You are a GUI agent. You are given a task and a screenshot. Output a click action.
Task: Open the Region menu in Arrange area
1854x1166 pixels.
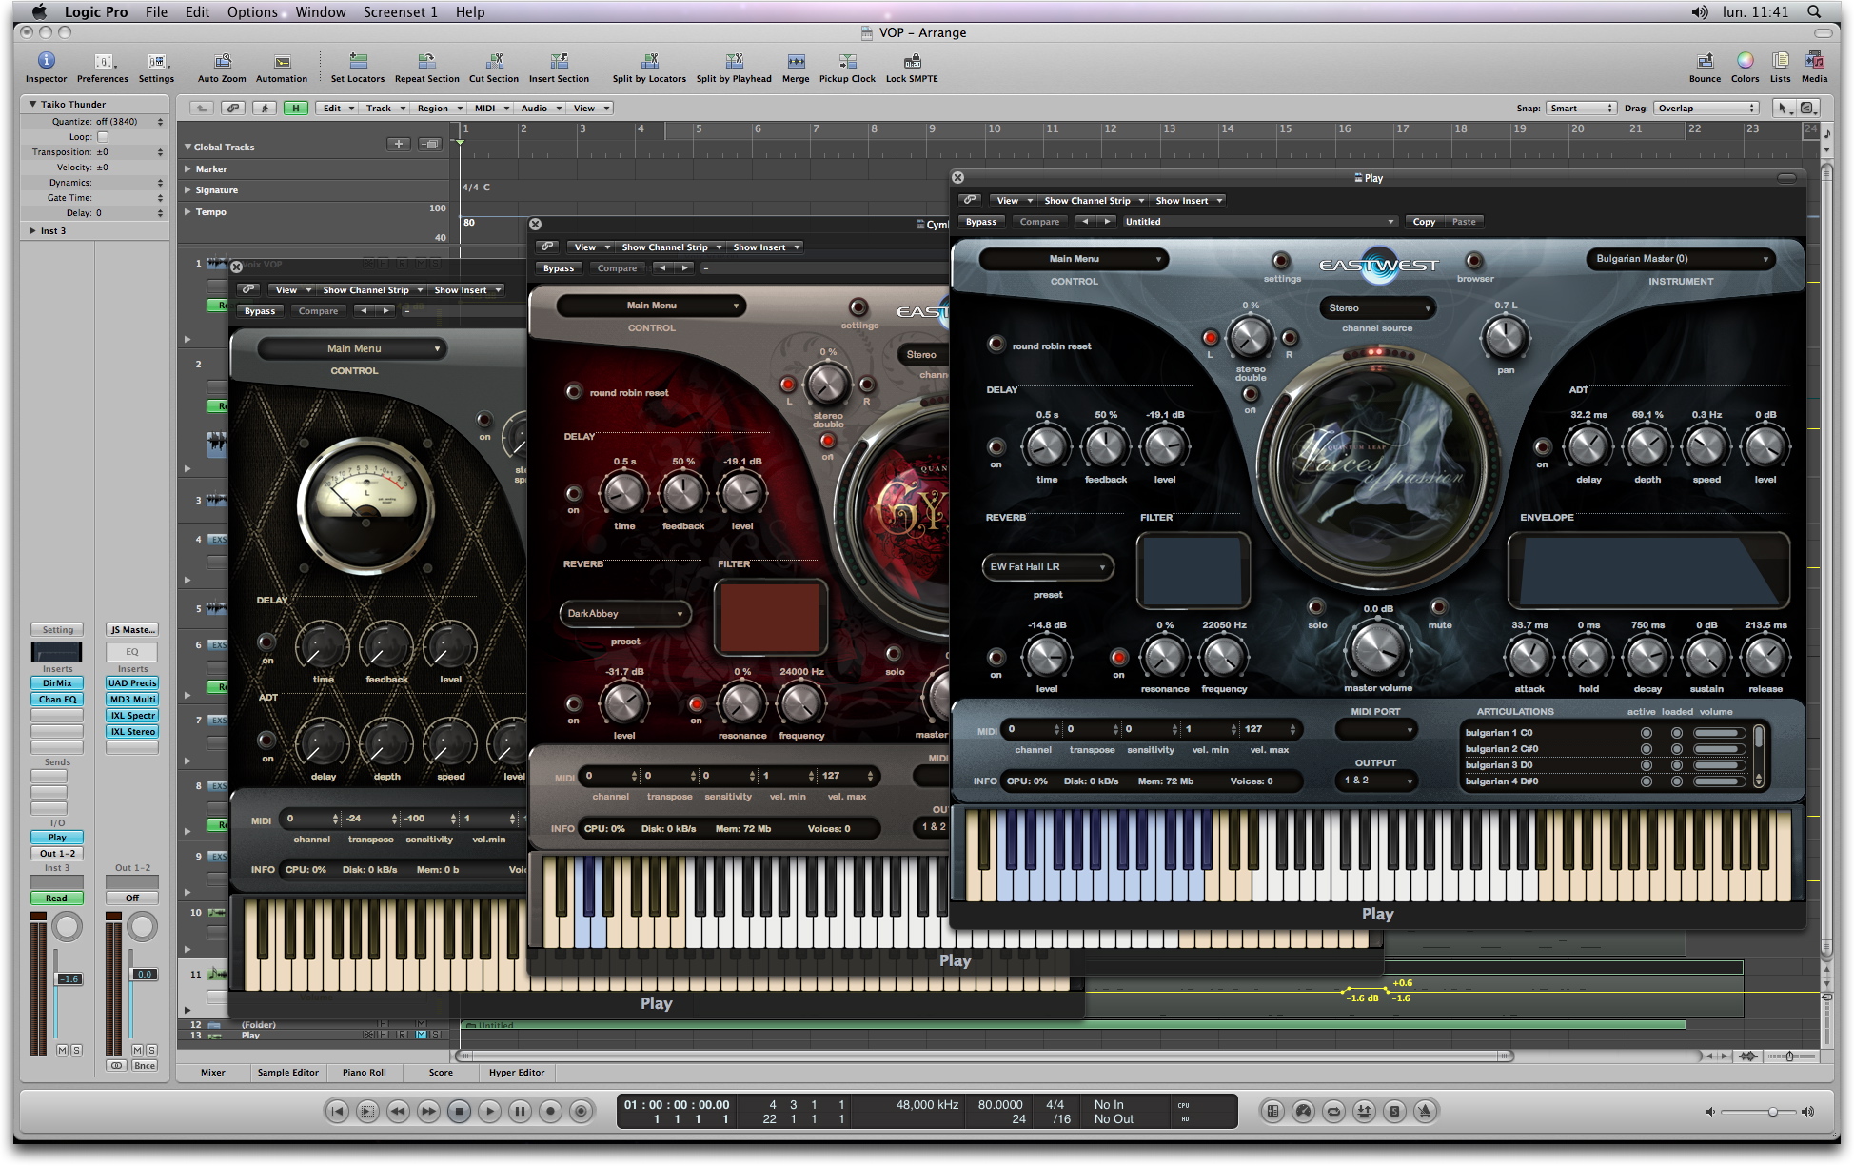click(439, 109)
